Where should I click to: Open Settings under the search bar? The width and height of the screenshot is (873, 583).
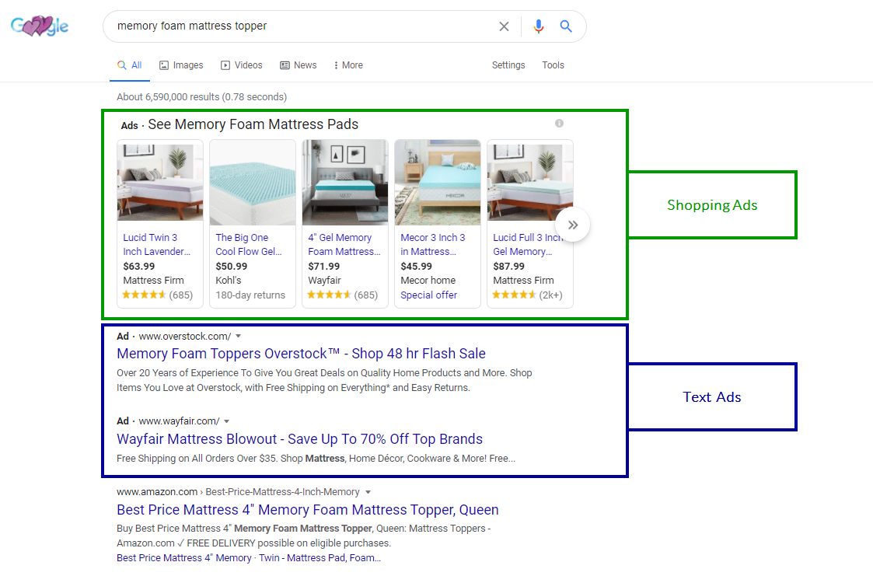[x=508, y=65]
